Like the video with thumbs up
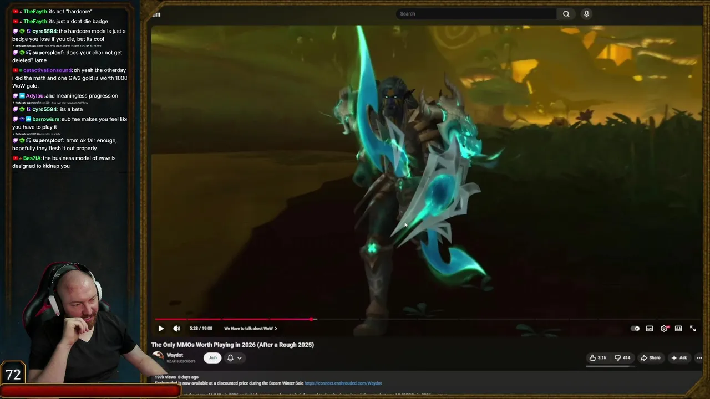Image resolution: width=710 pixels, height=399 pixels. pyautogui.click(x=598, y=358)
